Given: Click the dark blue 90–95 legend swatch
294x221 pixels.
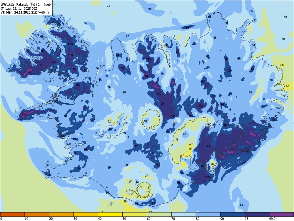Looking at the screenshot, I should coord(233,215).
